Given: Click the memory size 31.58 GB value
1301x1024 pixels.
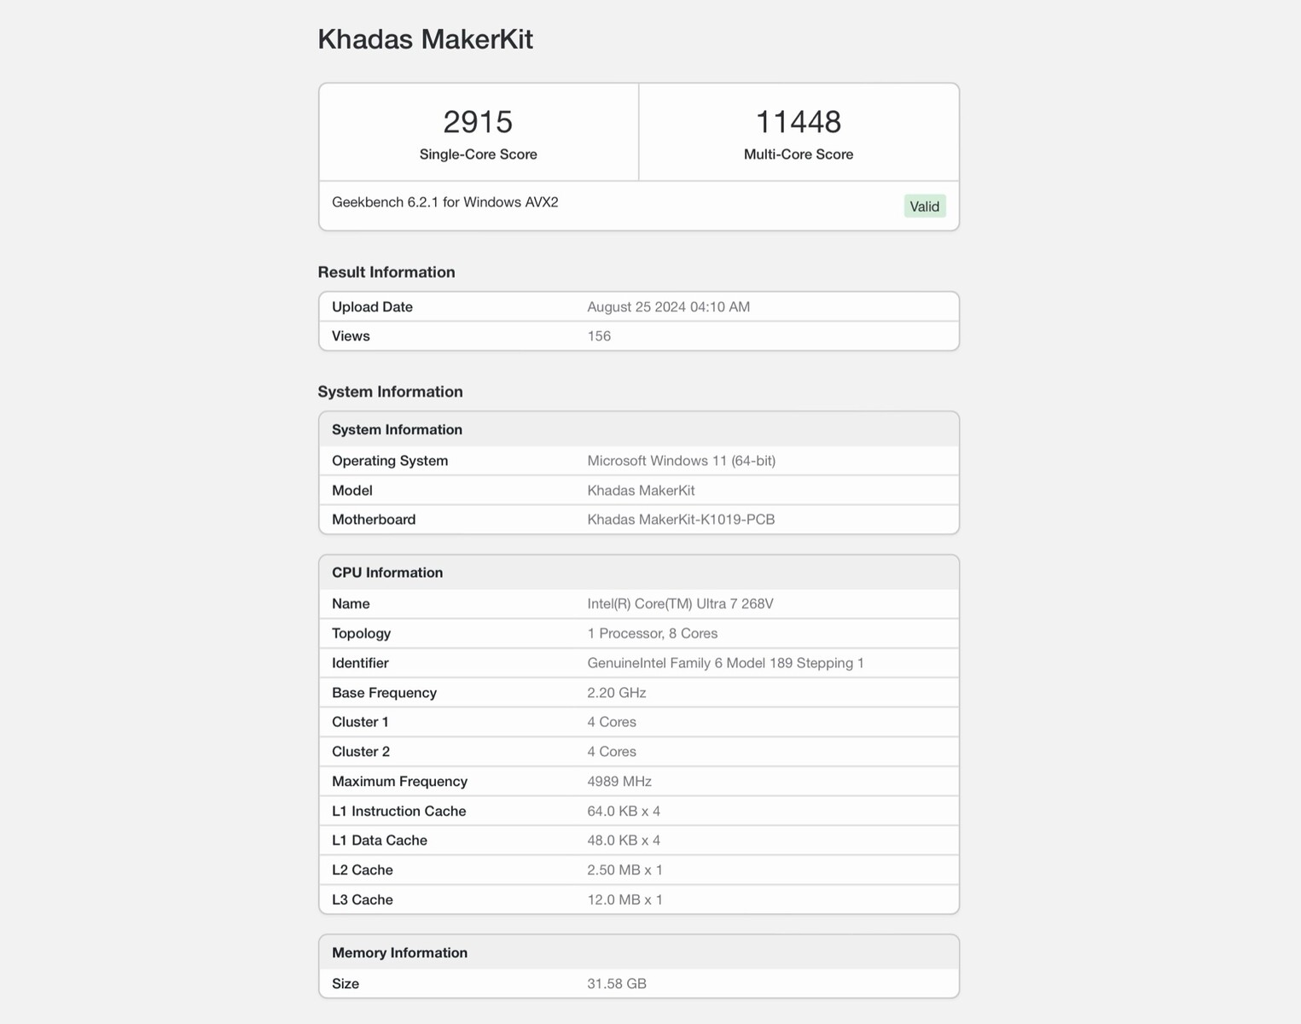Looking at the screenshot, I should point(616,984).
